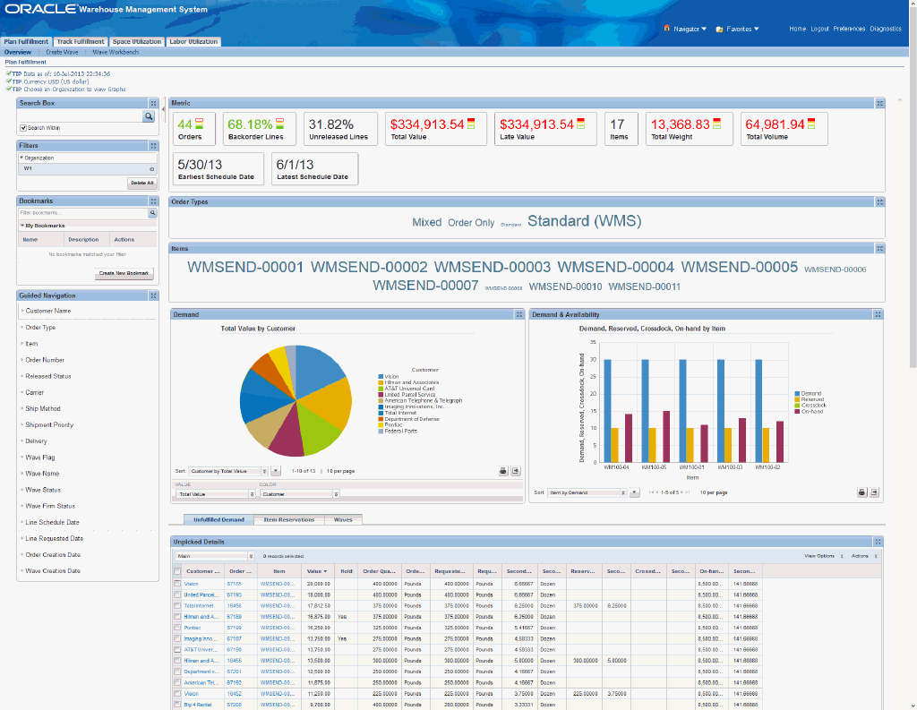The height and width of the screenshot is (710, 917).
Task: Collapse the Order Types panel
Action: coord(879,201)
